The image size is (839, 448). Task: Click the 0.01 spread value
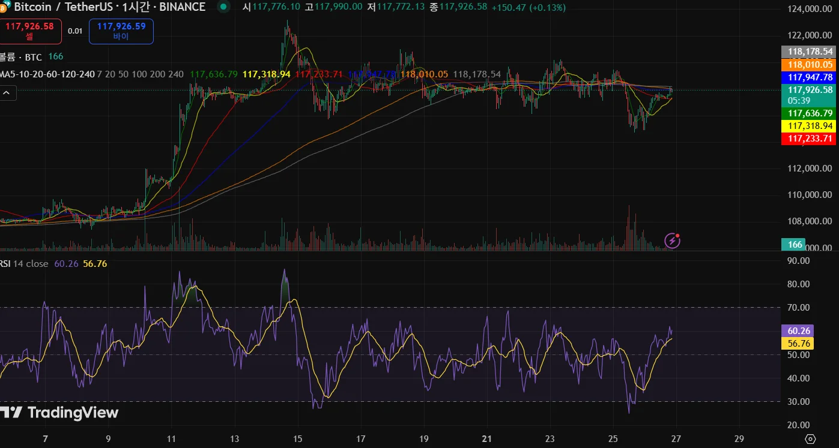(75, 31)
